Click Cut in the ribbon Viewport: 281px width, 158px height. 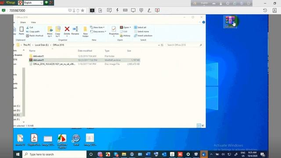[x=30, y=27]
